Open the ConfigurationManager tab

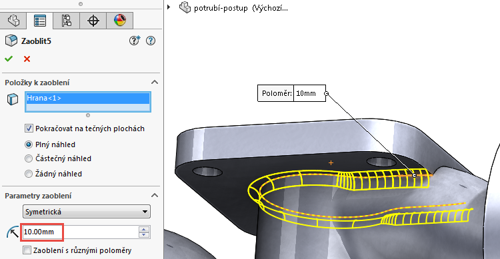point(66,21)
